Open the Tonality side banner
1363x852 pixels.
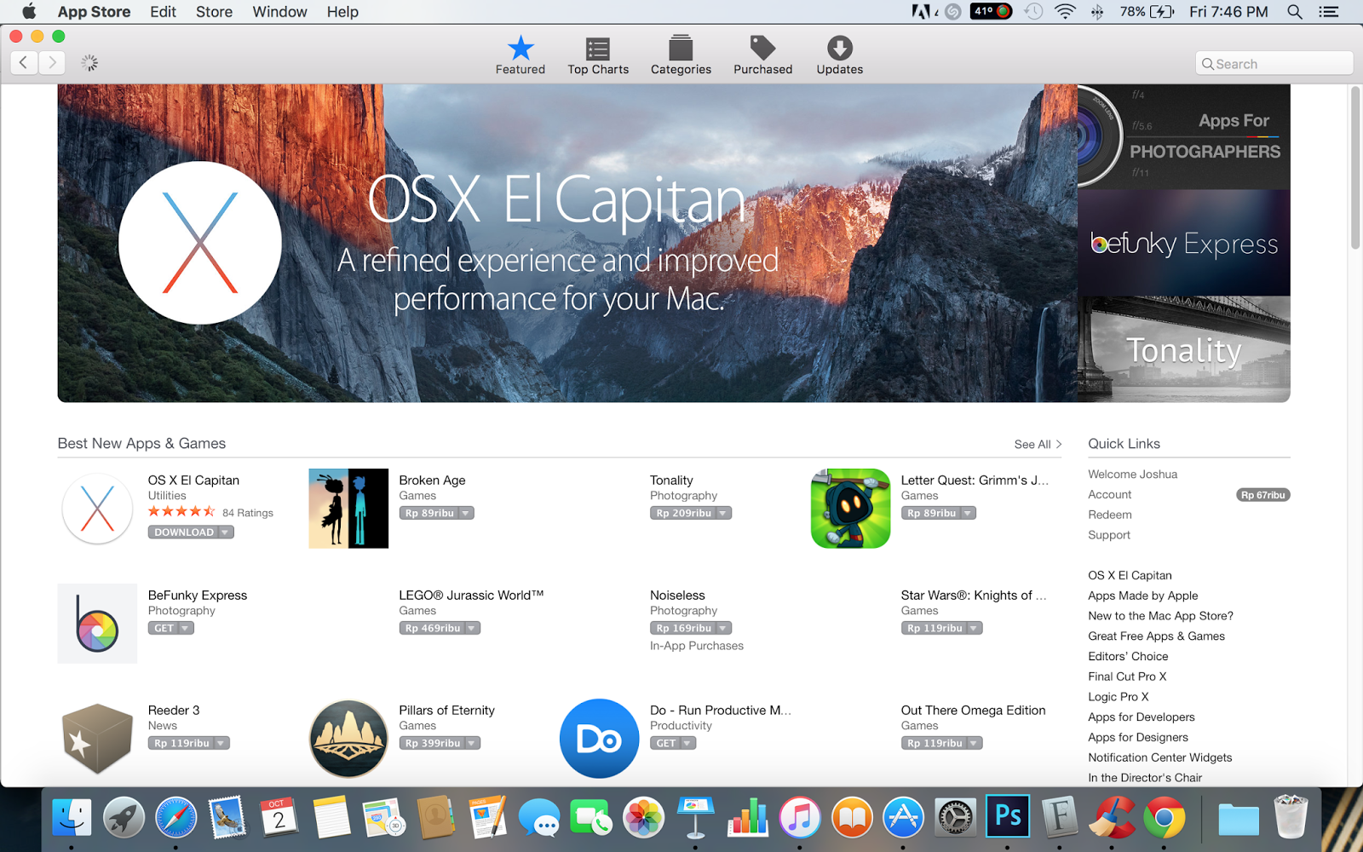(x=1184, y=349)
